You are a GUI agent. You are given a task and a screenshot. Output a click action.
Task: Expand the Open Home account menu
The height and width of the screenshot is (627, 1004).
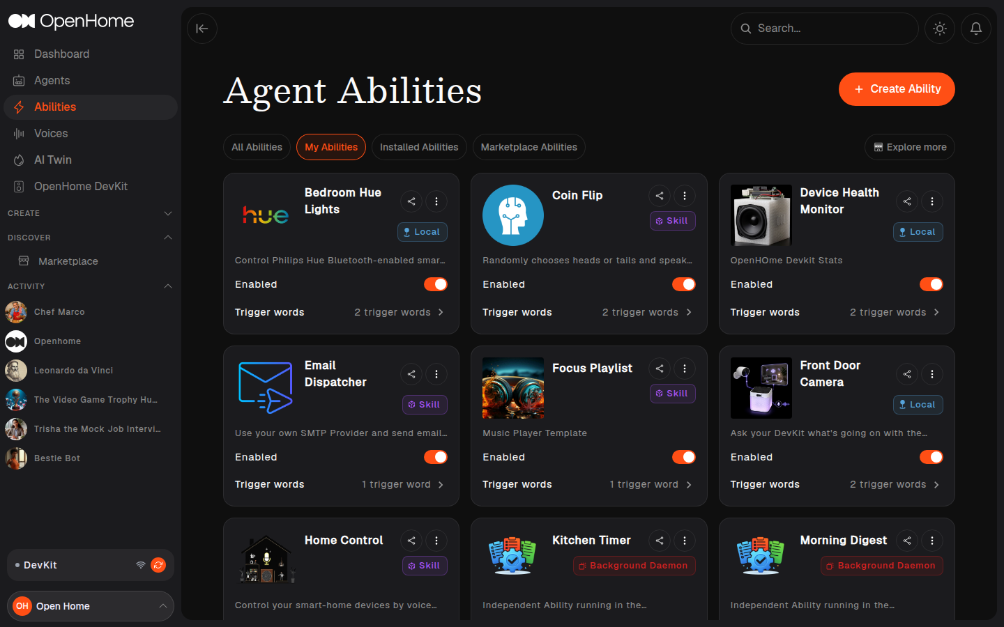point(91,606)
